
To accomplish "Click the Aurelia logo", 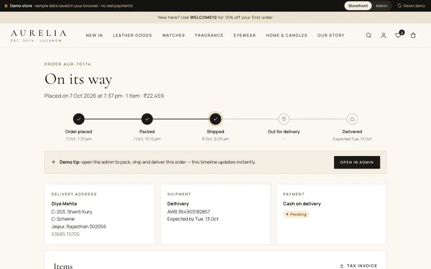I will pyautogui.click(x=39, y=36).
